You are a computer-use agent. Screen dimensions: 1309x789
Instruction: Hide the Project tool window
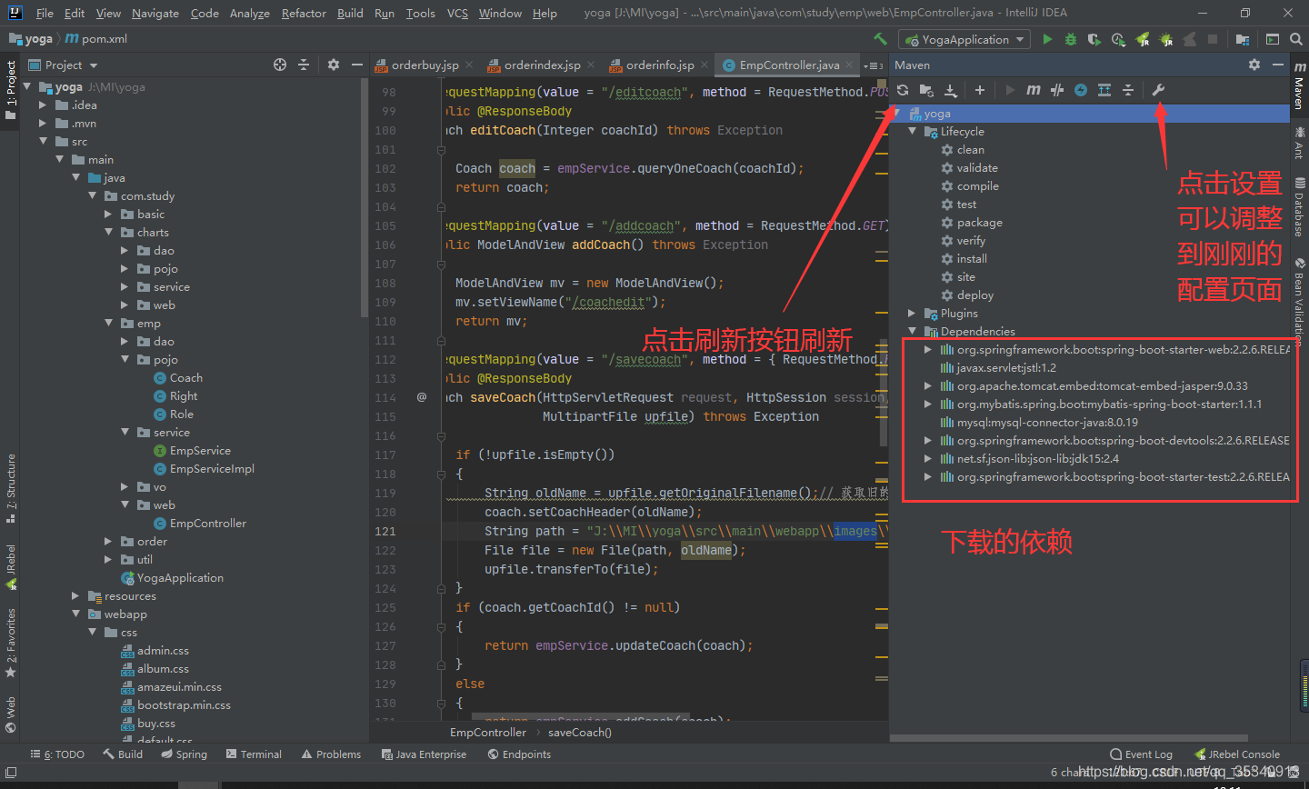357,65
